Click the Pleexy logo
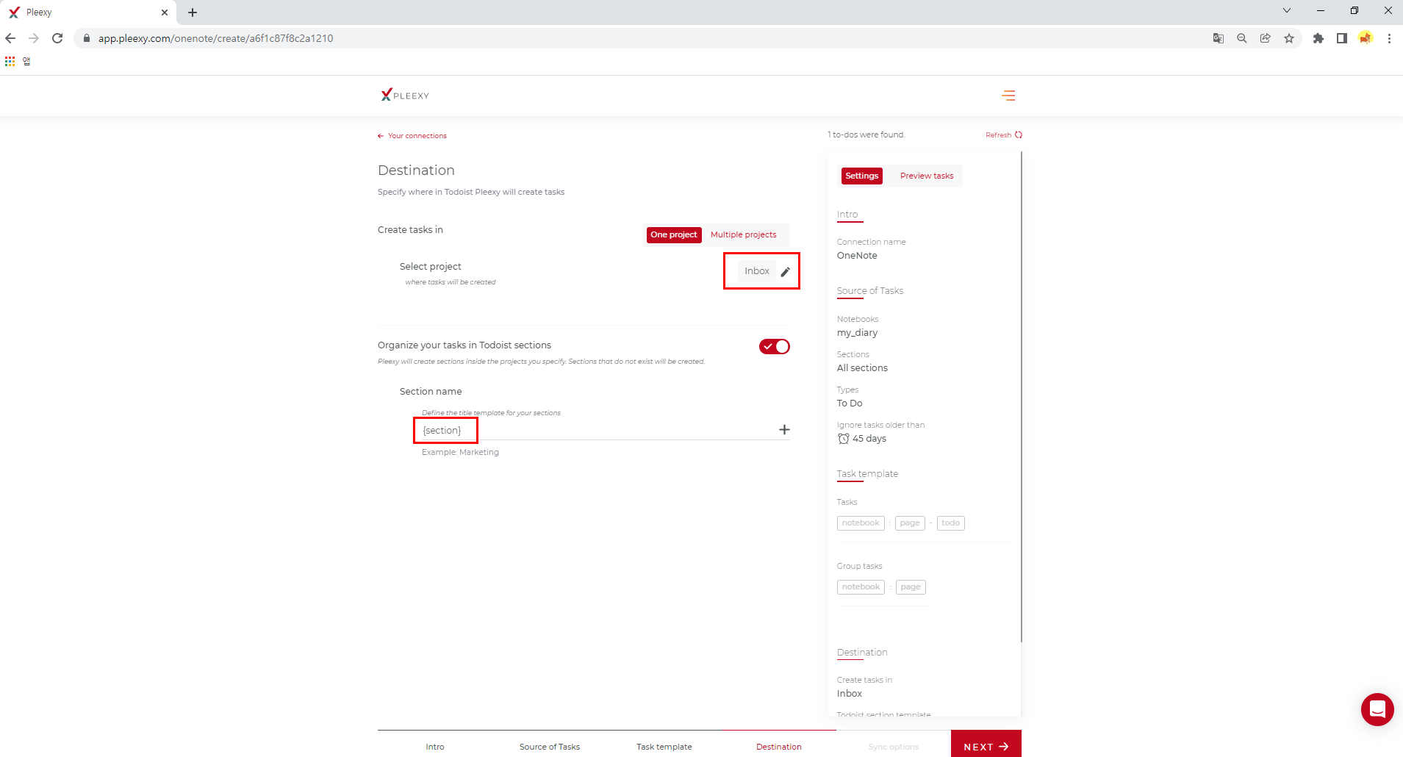The width and height of the screenshot is (1403, 757). 405,95
